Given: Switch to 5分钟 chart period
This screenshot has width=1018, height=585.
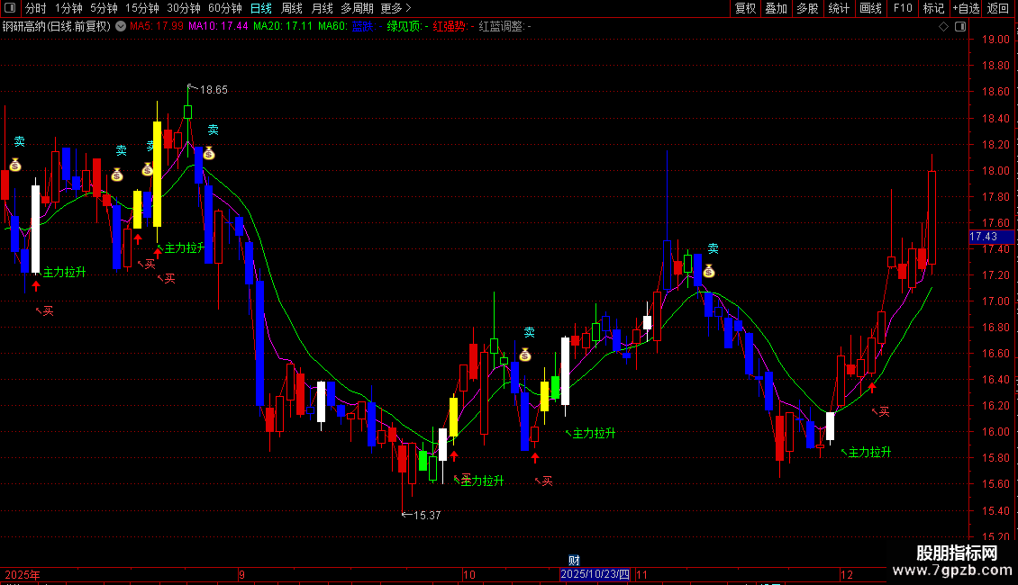Looking at the screenshot, I should pos(104,8).
